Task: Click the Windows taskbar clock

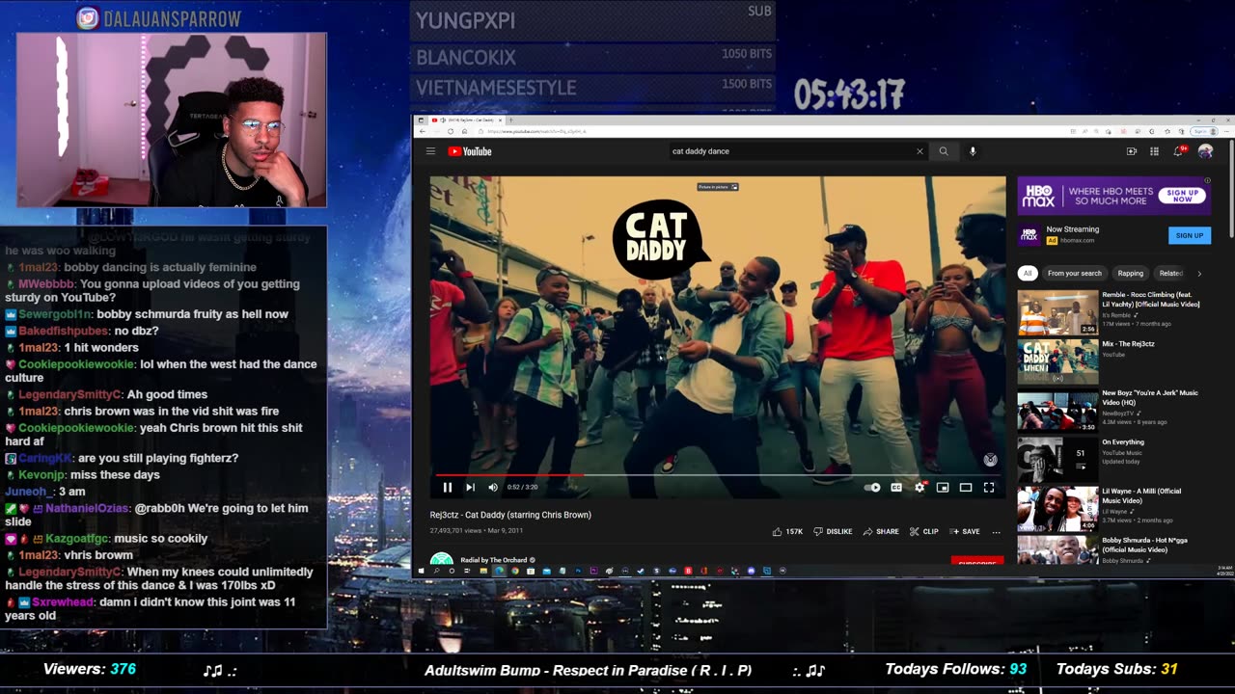Action: point(1223,571)
